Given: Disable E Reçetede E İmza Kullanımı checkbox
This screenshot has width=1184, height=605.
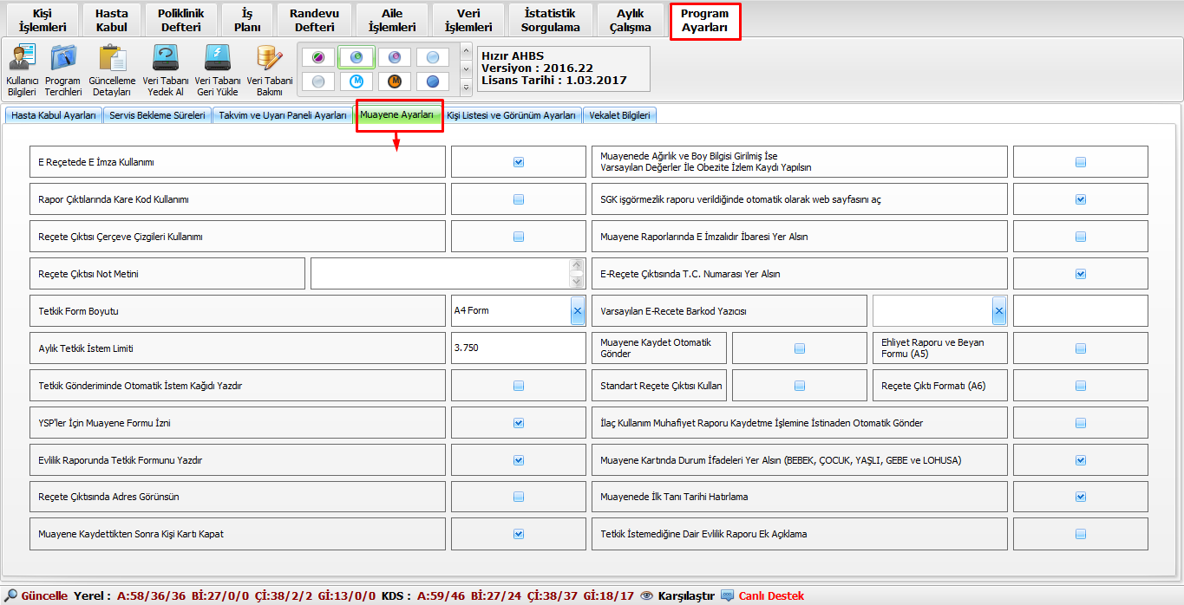Looking at the screenshot, I should coord(519,162).
